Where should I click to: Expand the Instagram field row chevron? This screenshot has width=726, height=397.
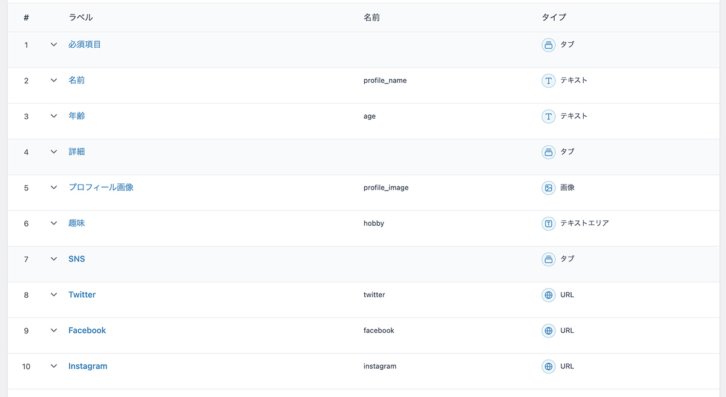(54, 366)
